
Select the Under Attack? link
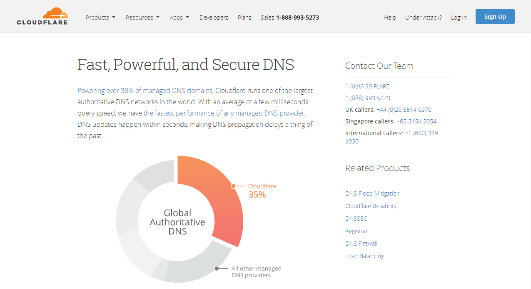(x=424, y=18)
